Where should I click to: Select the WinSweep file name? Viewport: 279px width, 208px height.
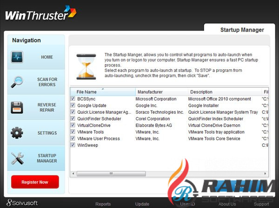[87, 145]
